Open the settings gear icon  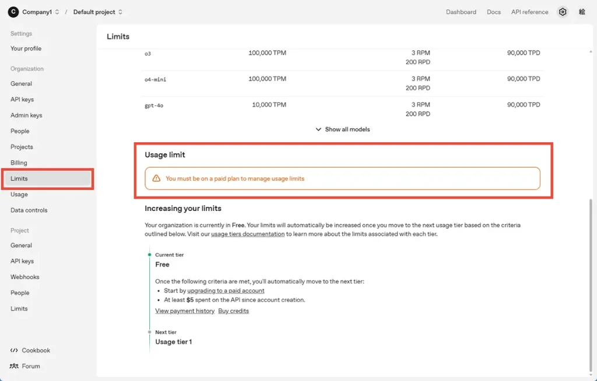pyautogui.click(x=563, y=12)
